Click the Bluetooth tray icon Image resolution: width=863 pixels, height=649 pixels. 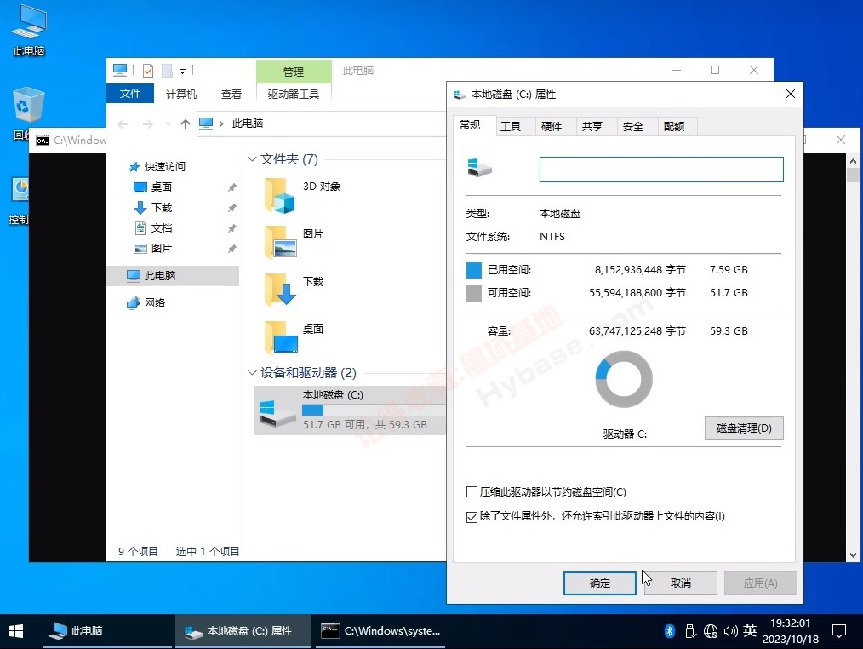(x=669, y=631)
